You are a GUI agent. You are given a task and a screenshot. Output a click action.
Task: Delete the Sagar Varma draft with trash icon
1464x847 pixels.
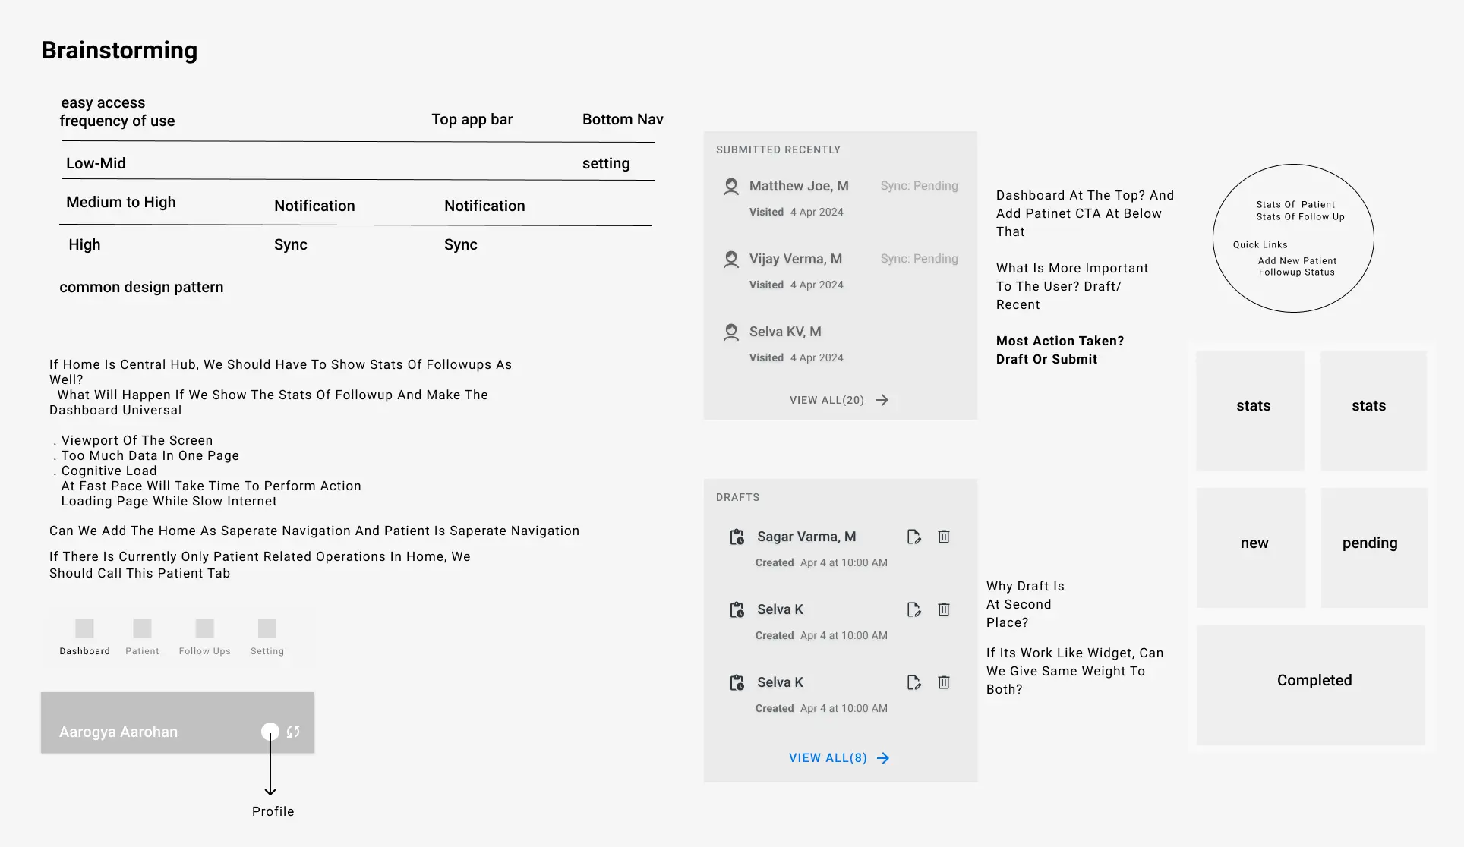pyautogui.click(x=944, y=537)
